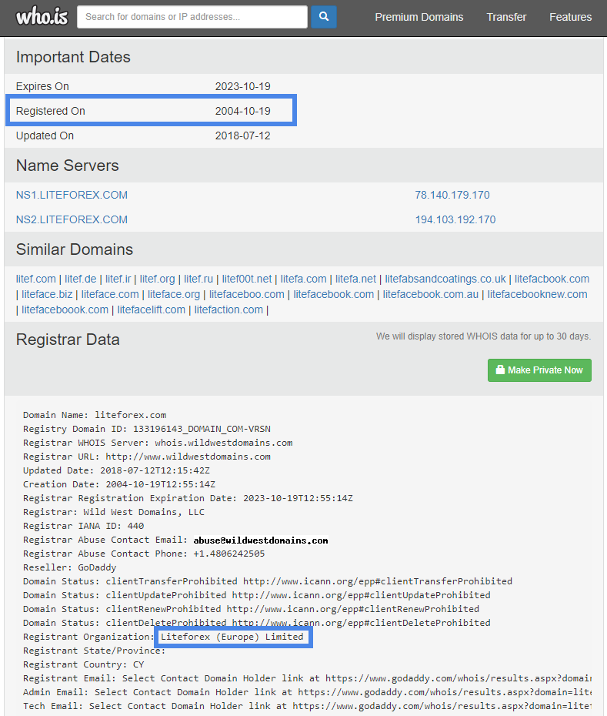
Task: Click the Registrar Abuse Contact Phone line
Action: pyautogui.click(x=144, y=554)
